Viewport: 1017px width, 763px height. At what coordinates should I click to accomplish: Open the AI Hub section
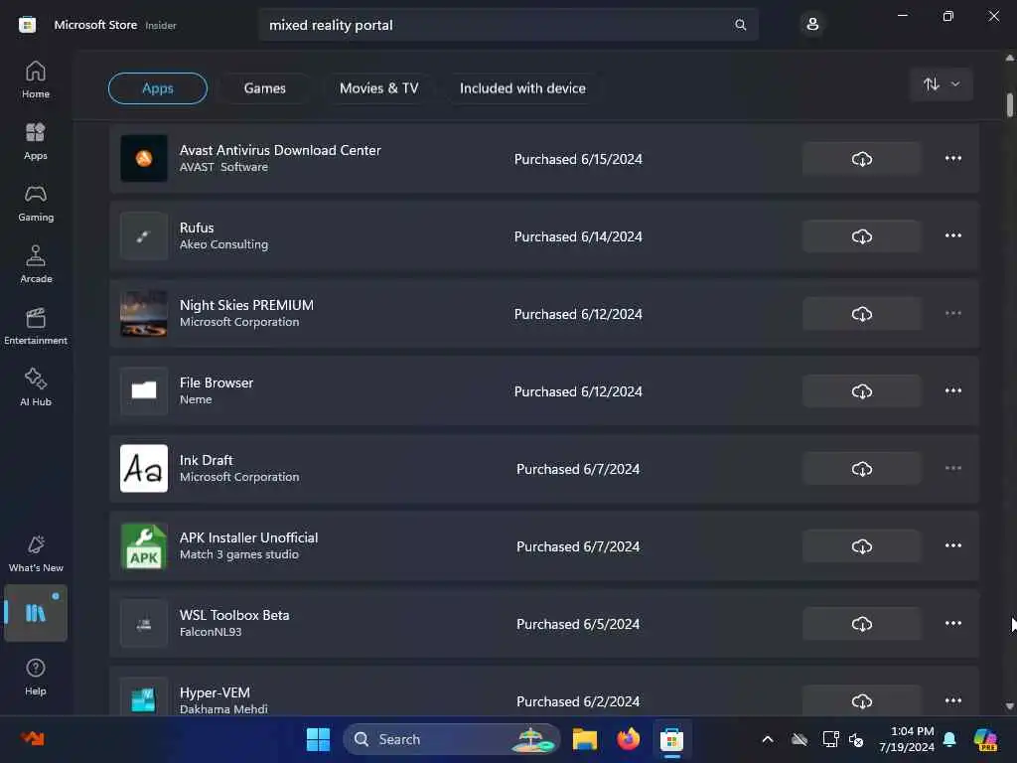36,388
